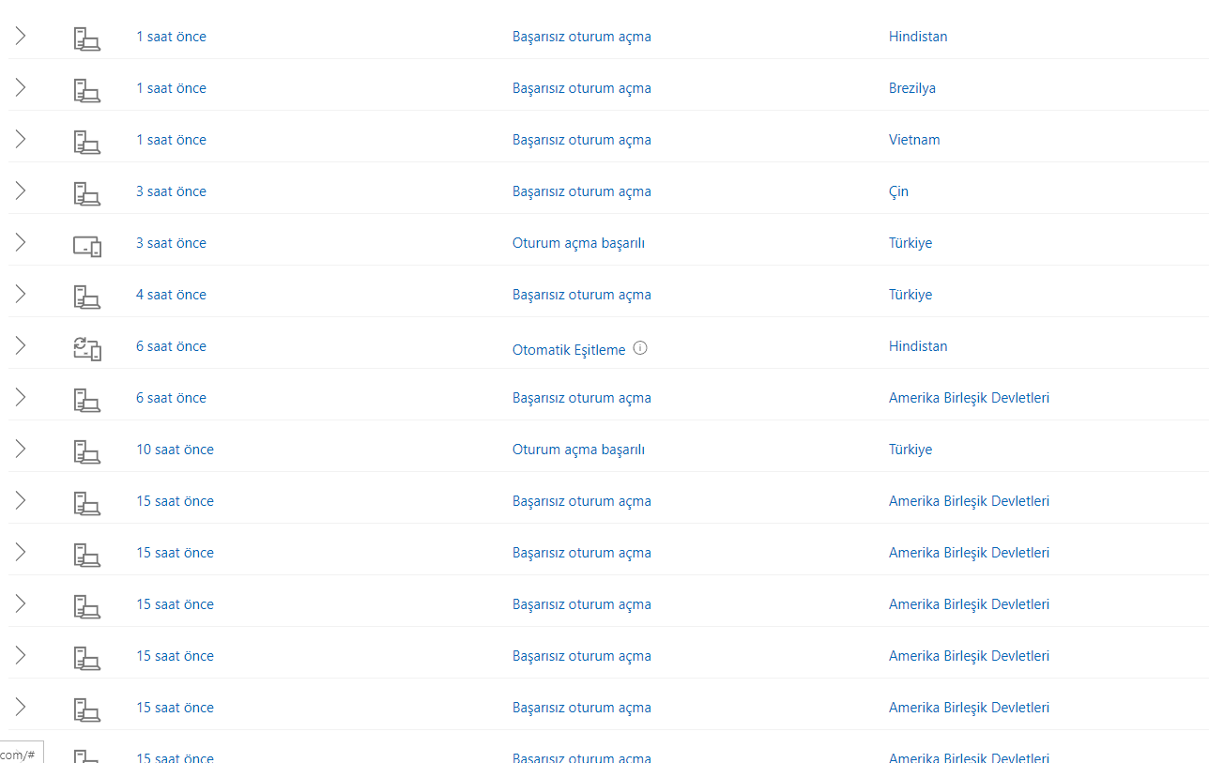
Task: Click the PC device icon in the 6 saat önce Amerika row
Action: [87, 400]
